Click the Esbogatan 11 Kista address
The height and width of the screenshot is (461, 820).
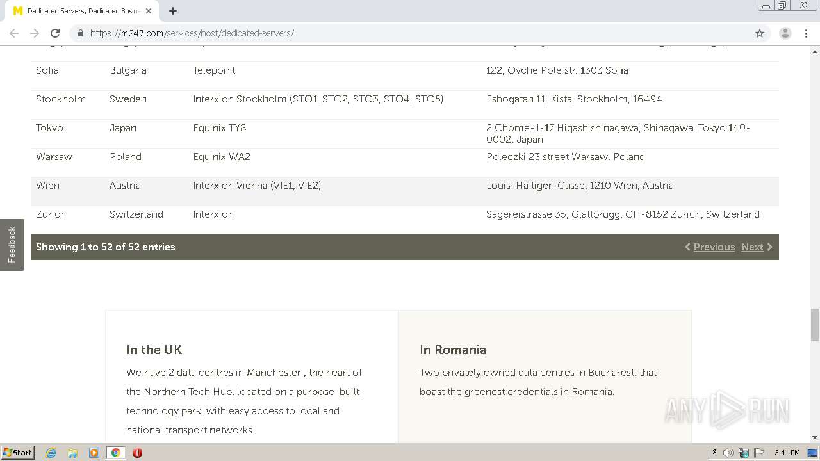tap(574, 99)
